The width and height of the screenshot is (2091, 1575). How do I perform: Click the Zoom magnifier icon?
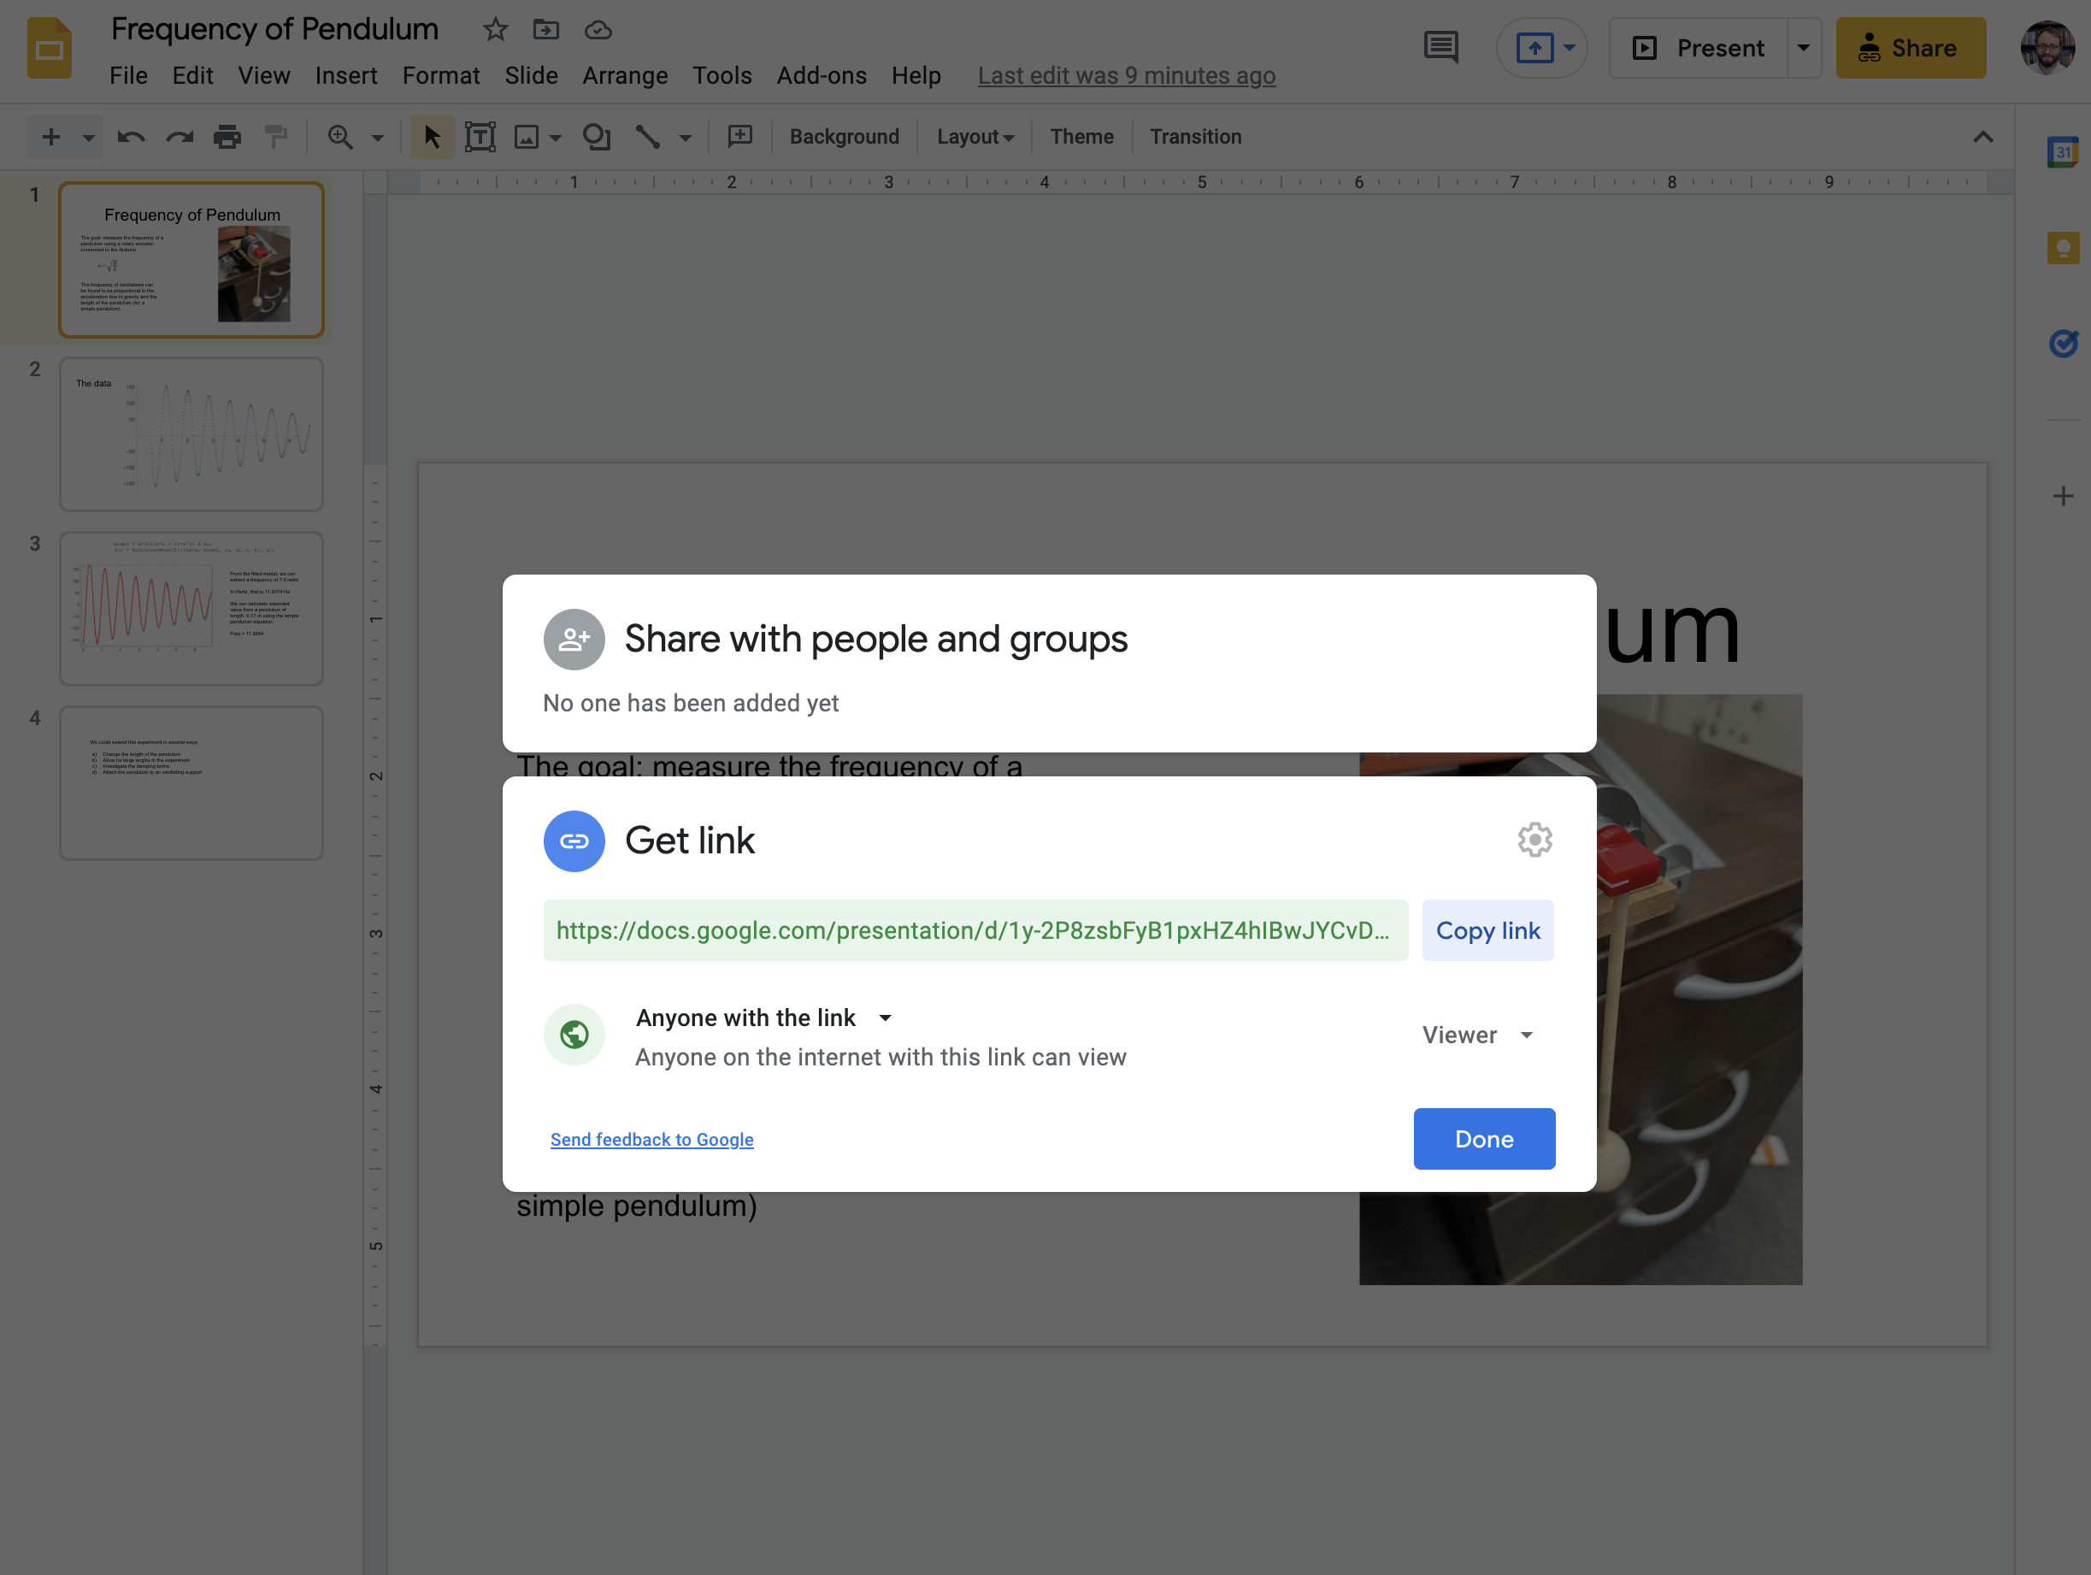pos(340,137)
